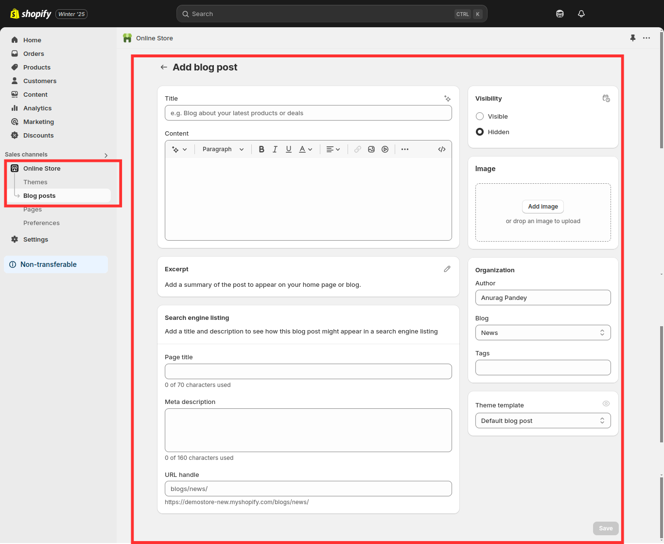Click the Tags input field
This screenshot has height=544, width=664.
[543, 368]
